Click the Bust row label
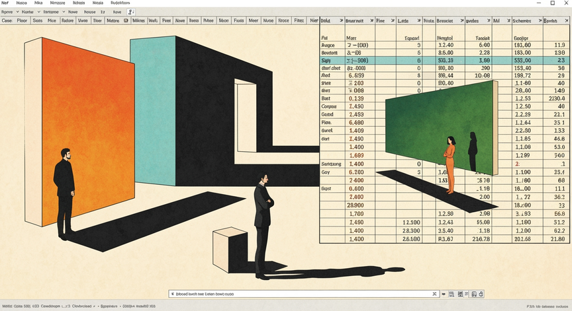Image resolution: width=572 pixels, height=311 pixels. (326, 98)
